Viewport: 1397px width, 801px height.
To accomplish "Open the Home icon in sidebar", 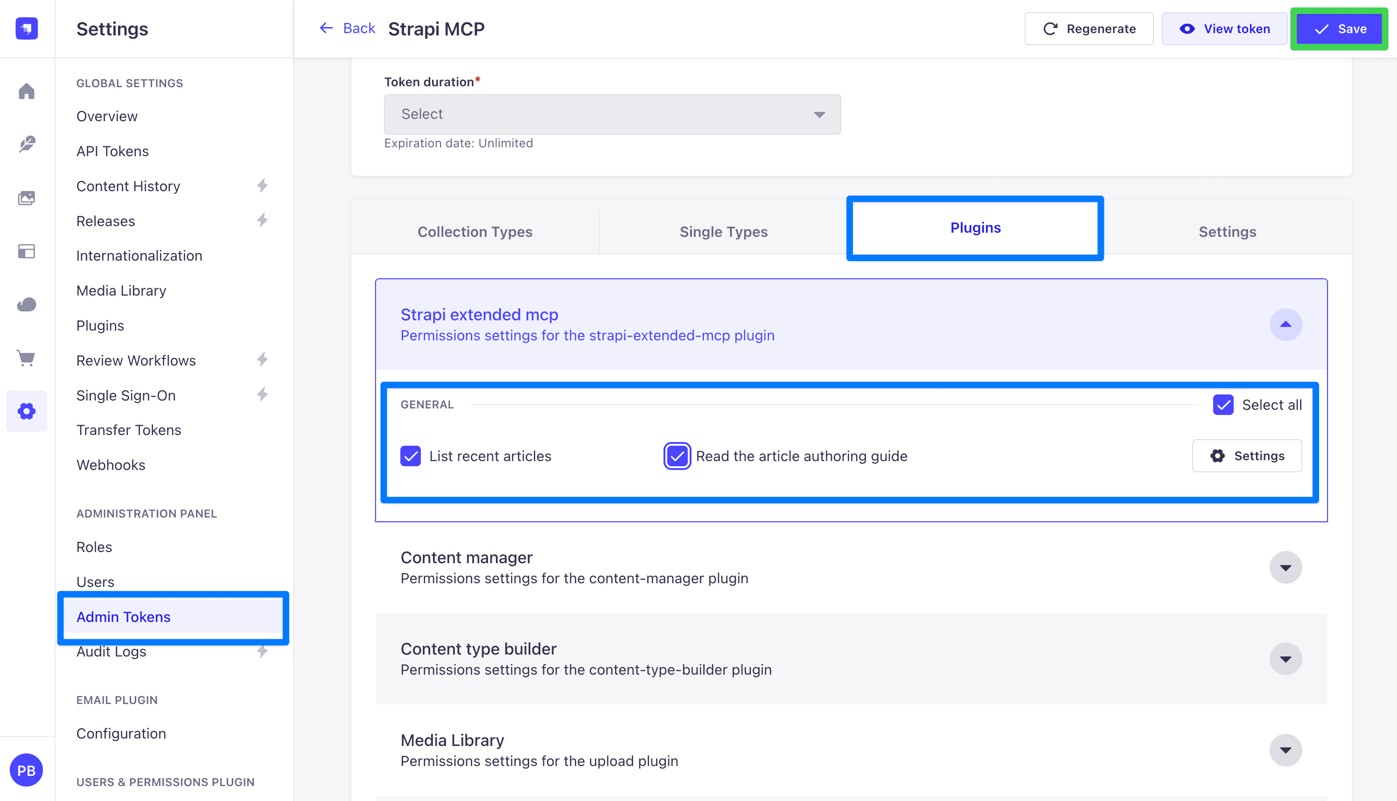I will [27, 91].
